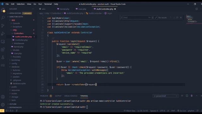Click inside the Find input field
Image resolution: width=202 pixels, height=114 pixels.
[135, 17]
